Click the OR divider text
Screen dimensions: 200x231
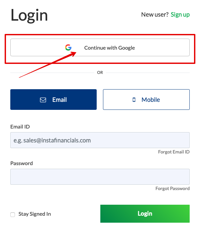[100, 73]
